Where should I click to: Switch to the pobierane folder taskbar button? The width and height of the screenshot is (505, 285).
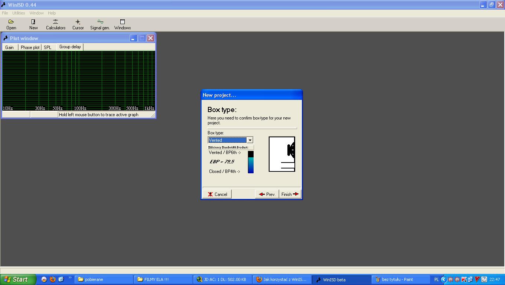coord(104,279)
